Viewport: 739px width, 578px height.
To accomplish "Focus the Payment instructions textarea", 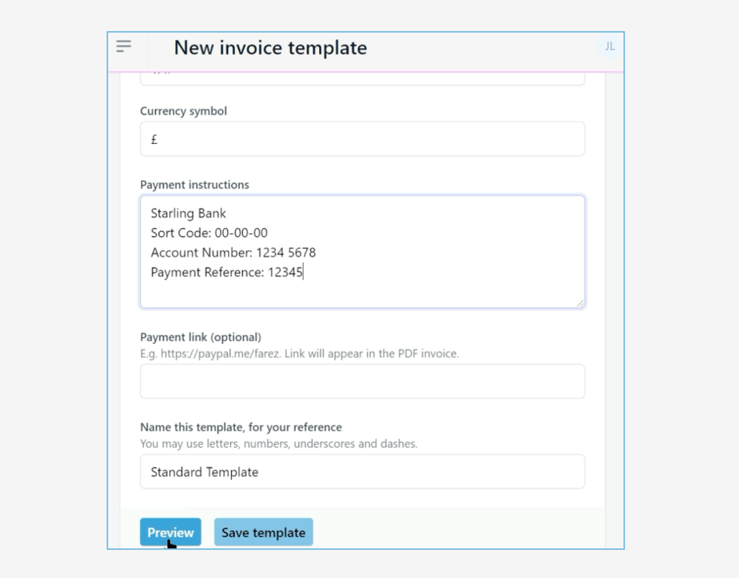I will point(361,248).
